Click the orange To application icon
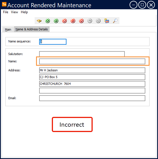Viewport: 158px width, 159px height. click(x=4, y=4)
